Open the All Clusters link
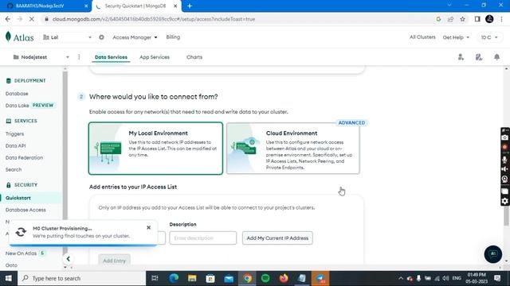Screen dimensions: 510x286 click(422, 37)
